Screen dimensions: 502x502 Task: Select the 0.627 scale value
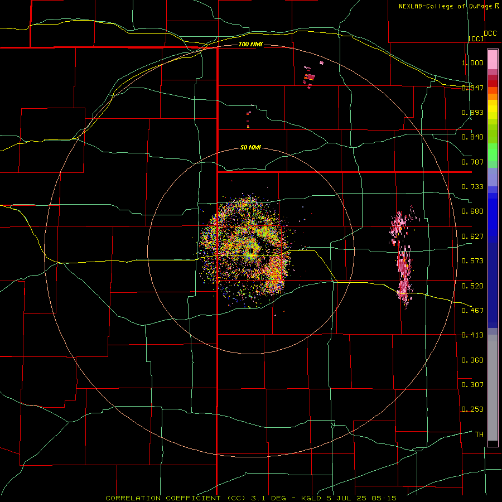point(472,236)
